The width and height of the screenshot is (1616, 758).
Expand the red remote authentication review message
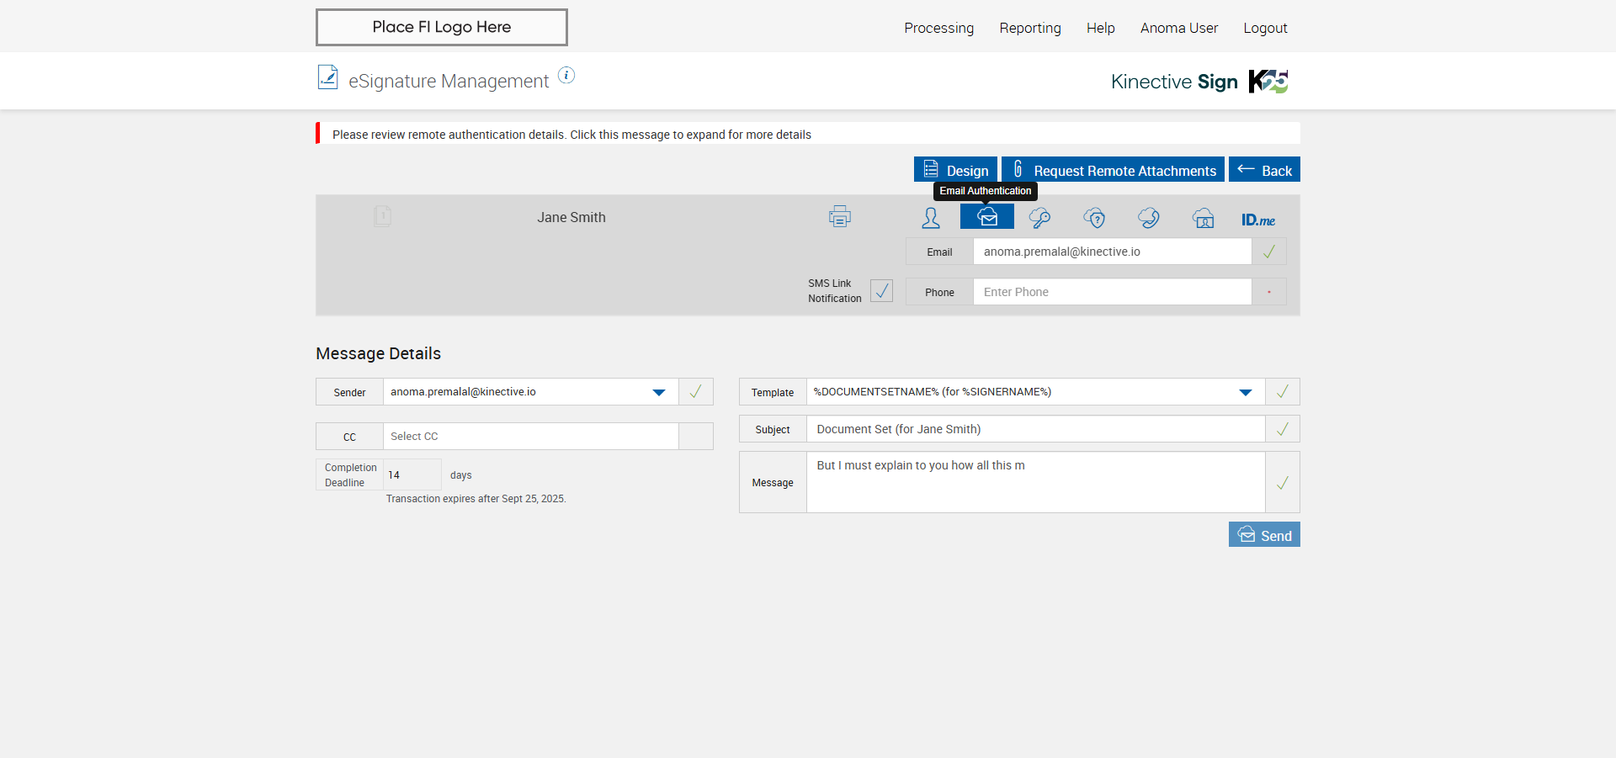(571, 135)
